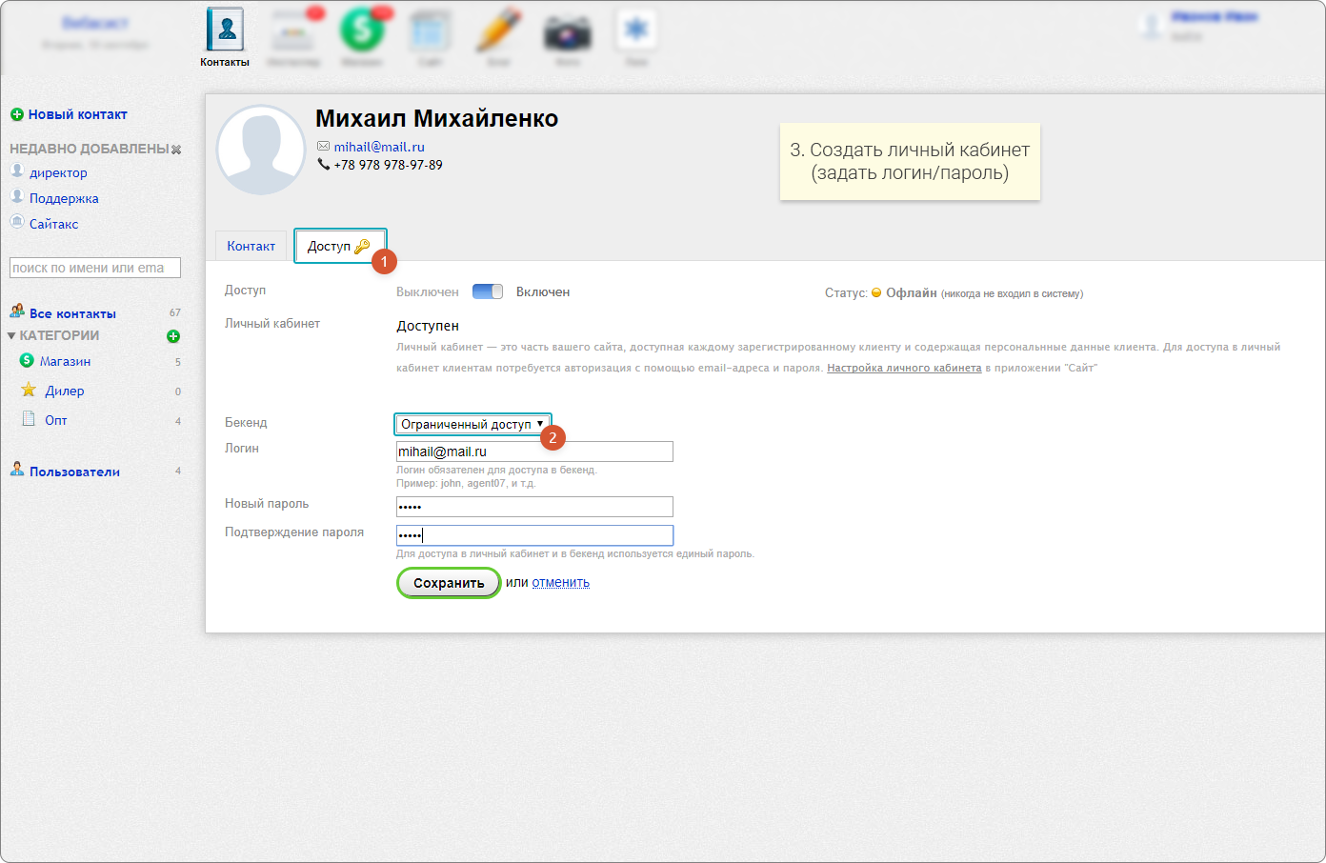Open the Пользователи list

coord(74,472)
